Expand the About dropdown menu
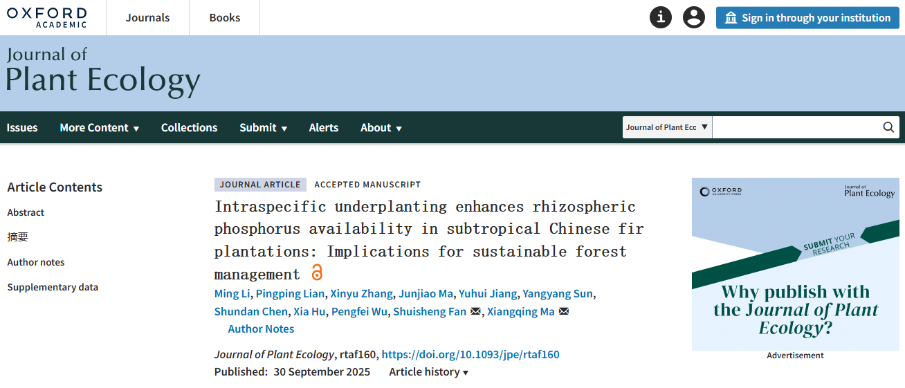 click(x=381, y=128)
